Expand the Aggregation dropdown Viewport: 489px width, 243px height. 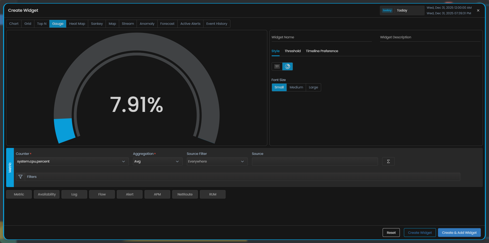(x=157, y=161)
